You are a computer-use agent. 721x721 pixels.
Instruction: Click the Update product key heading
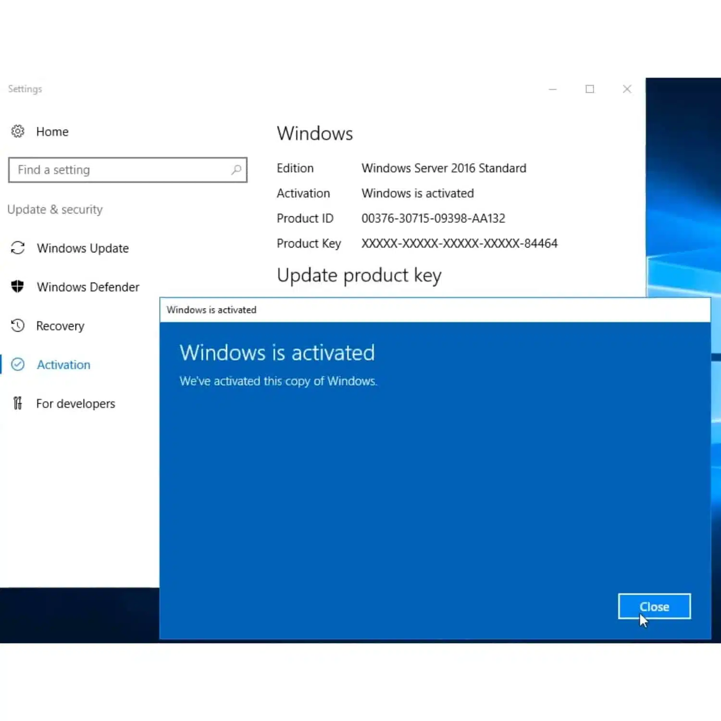coord(359,275)
